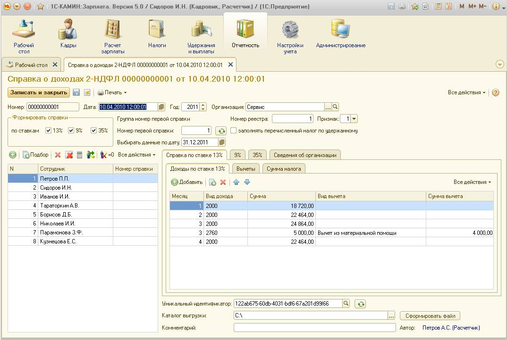Move income row up with arrow

tap(237, 182)
